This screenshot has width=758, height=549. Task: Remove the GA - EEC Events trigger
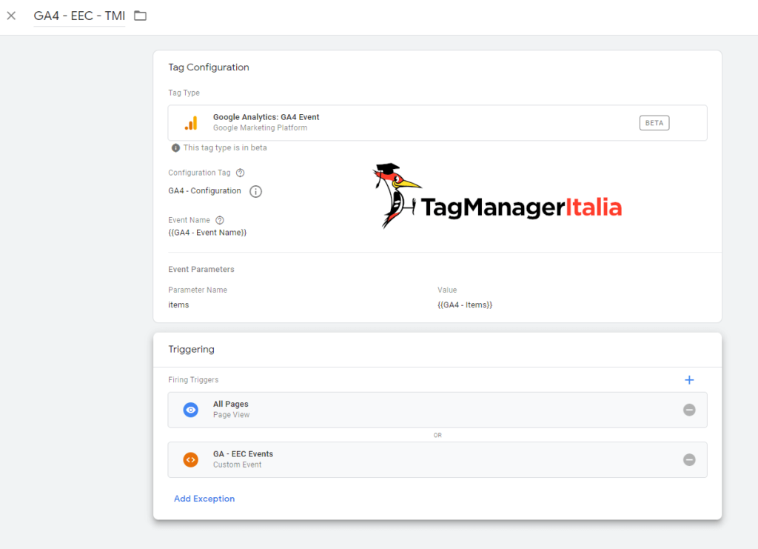coord(689,459)
